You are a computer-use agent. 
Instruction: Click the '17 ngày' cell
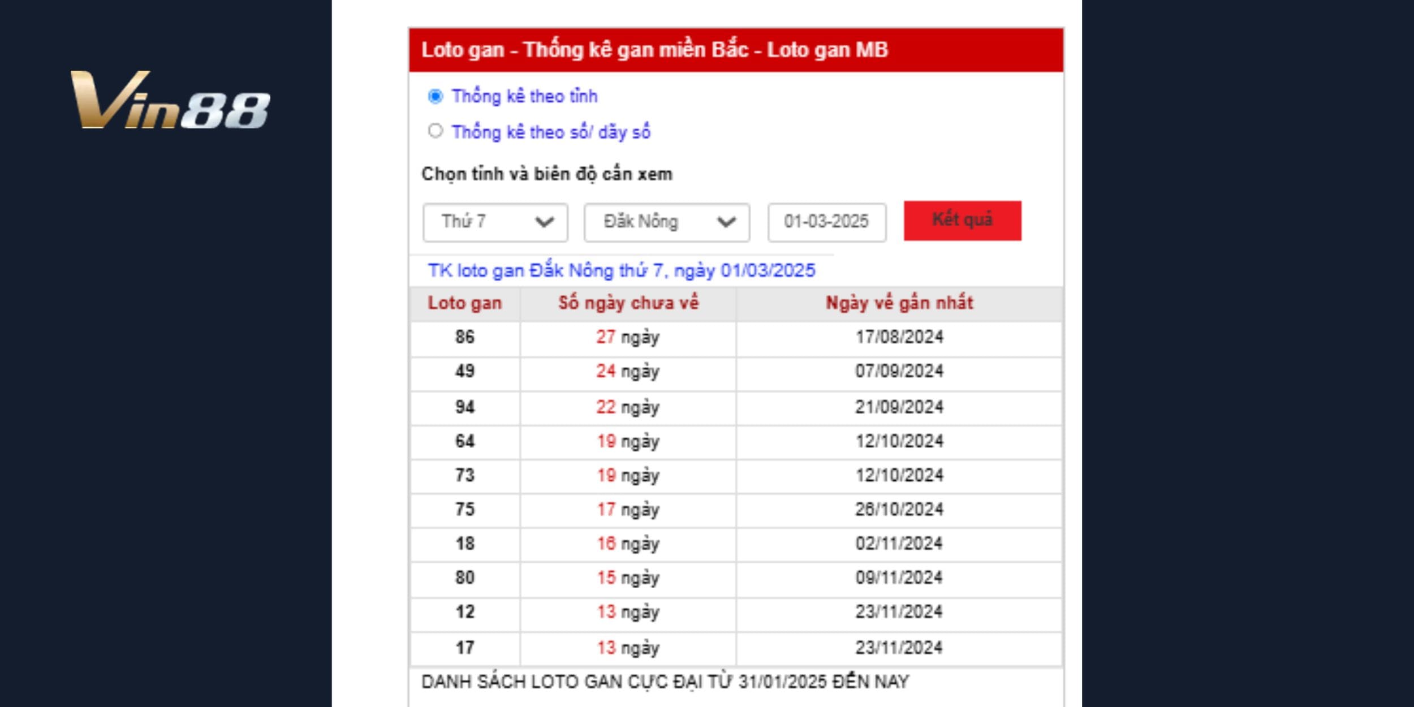pos(628,510)
